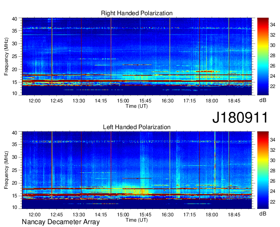Click the "Right Handed Polarization" plot title
Image resolution: width=280 pixels, height=227 pixels.
[137, 13]
